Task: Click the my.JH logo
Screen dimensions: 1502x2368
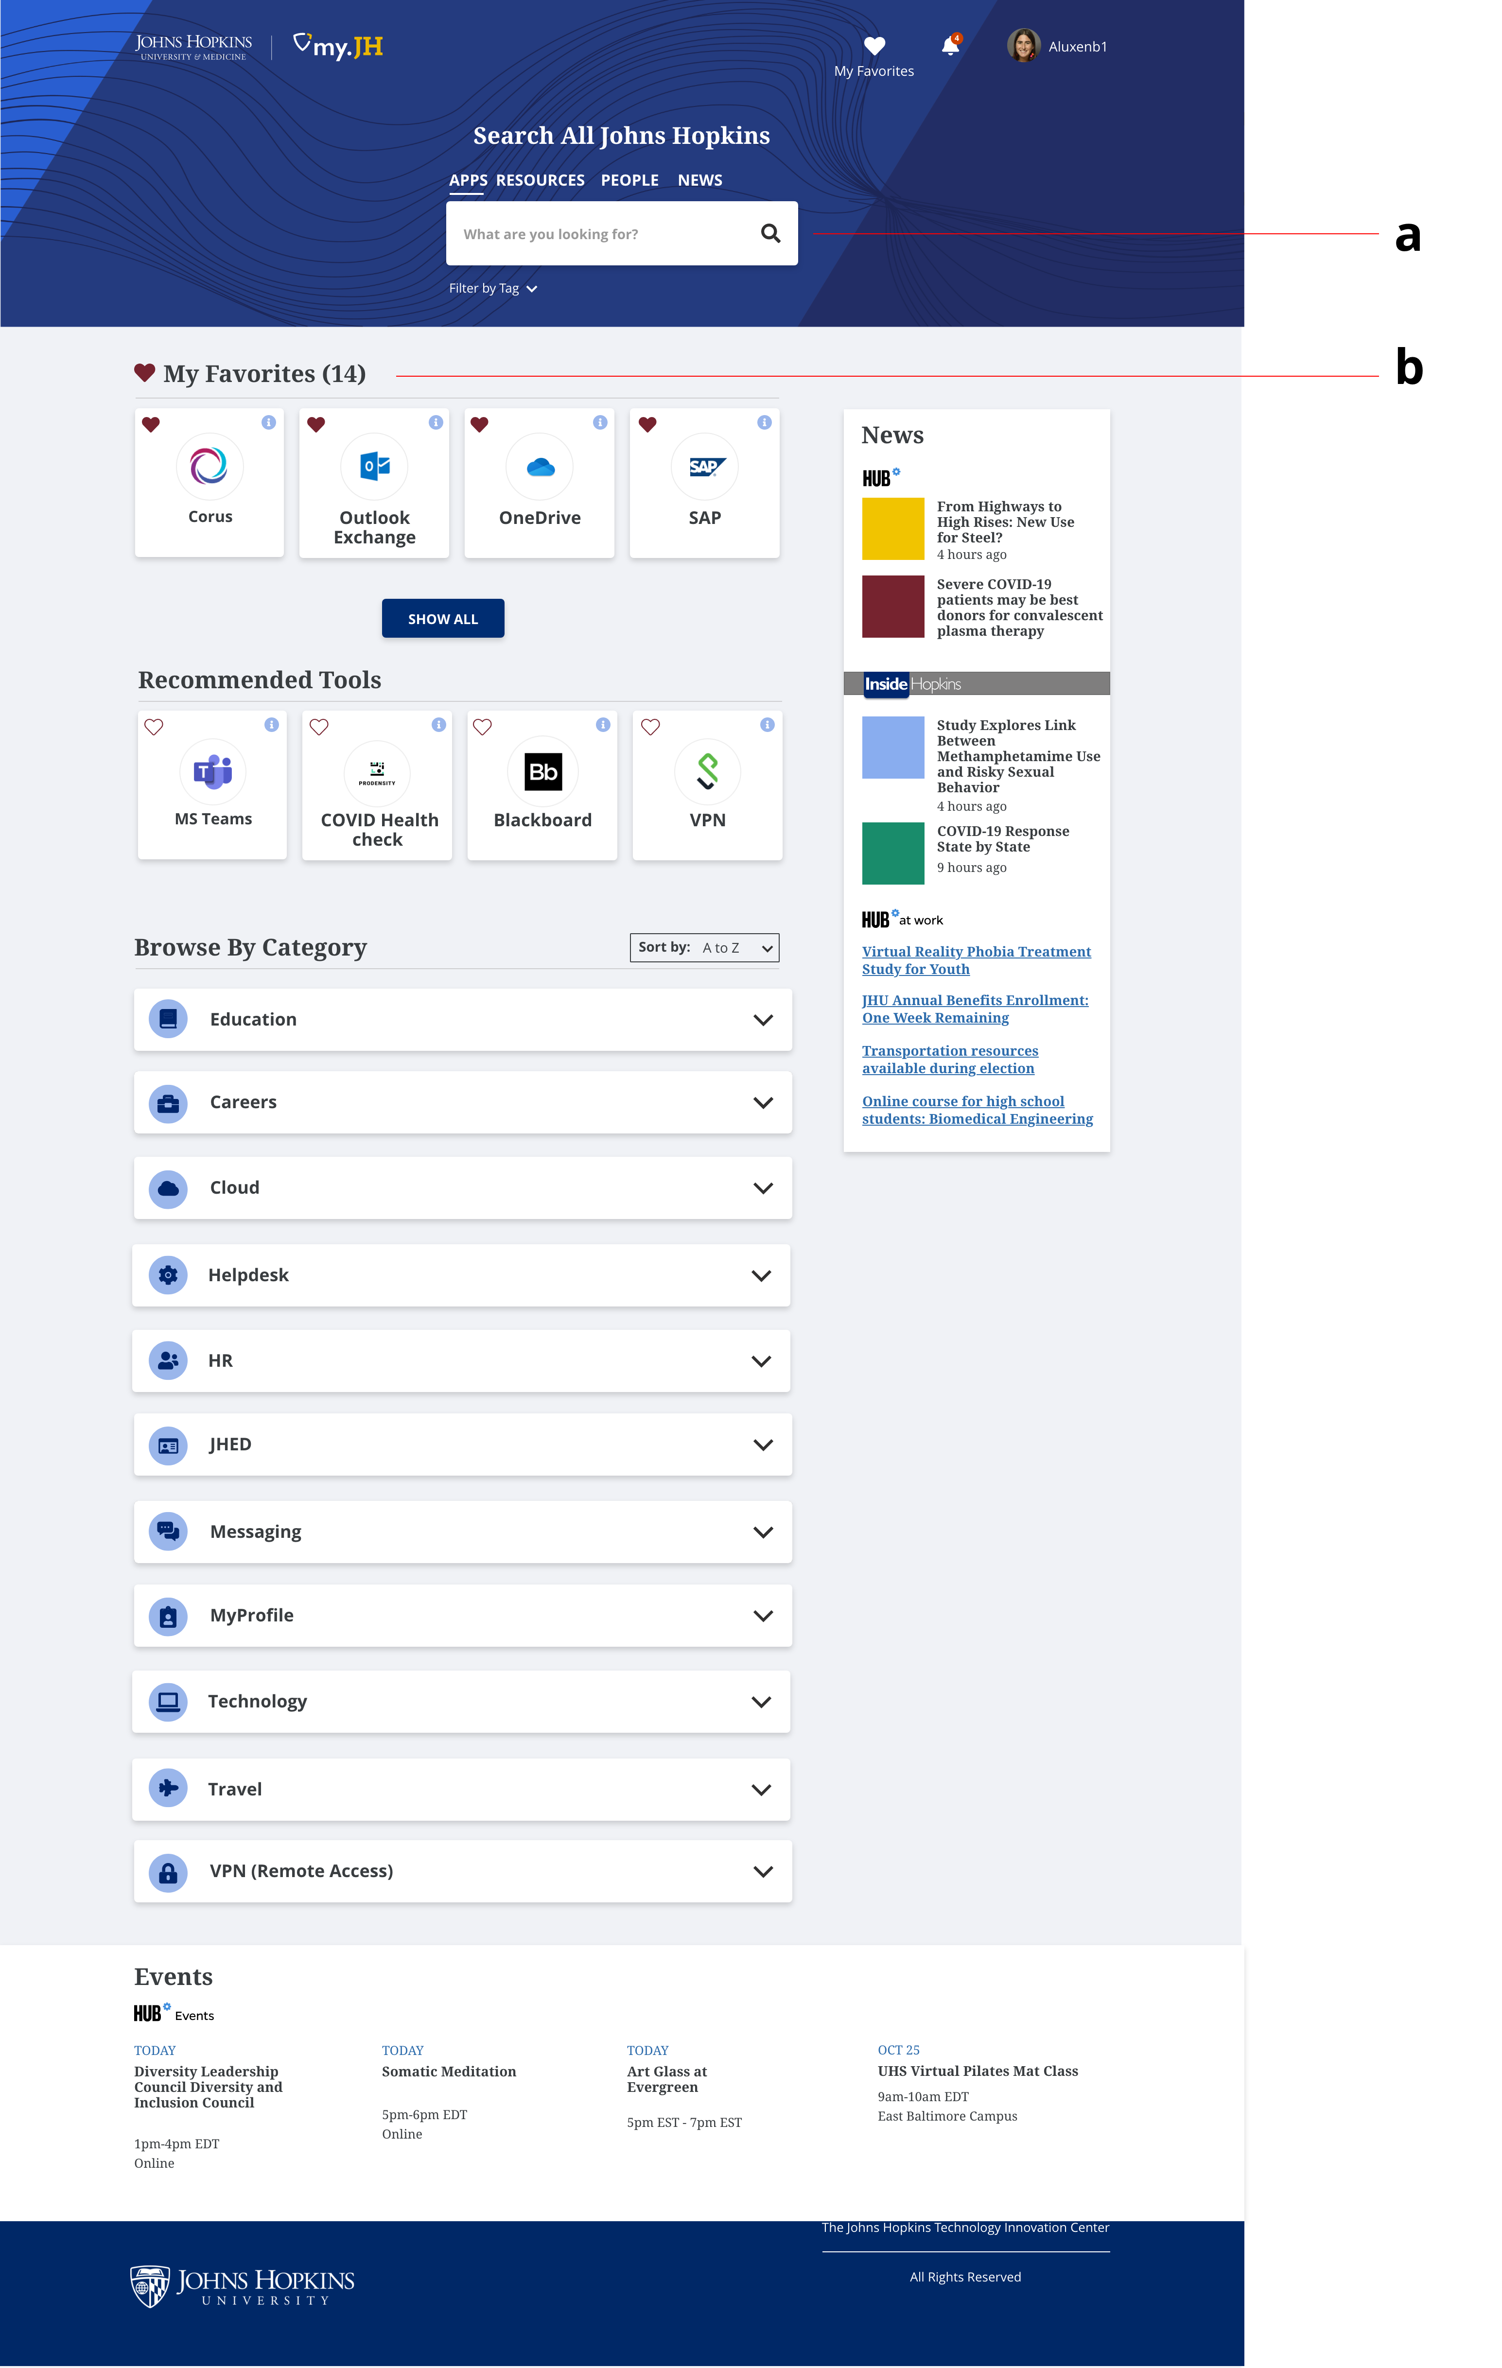Action: [x=338, y=45]
